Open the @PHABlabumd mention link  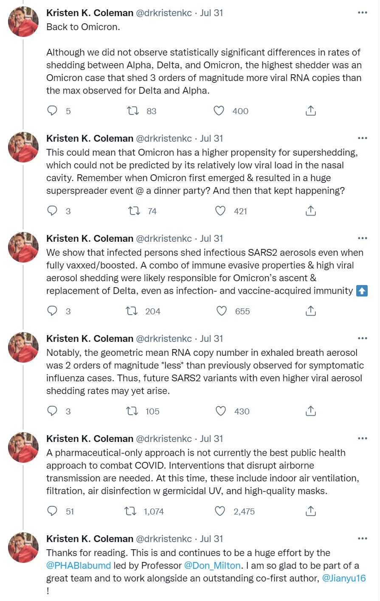tap(79, 566)
